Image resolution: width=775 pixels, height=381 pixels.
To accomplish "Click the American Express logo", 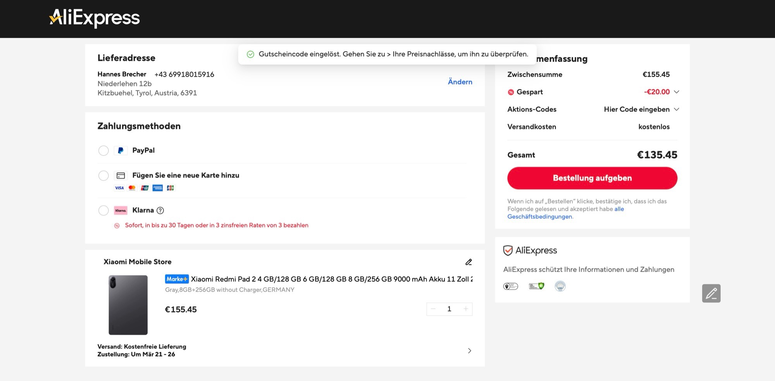I will click(158, 188).
